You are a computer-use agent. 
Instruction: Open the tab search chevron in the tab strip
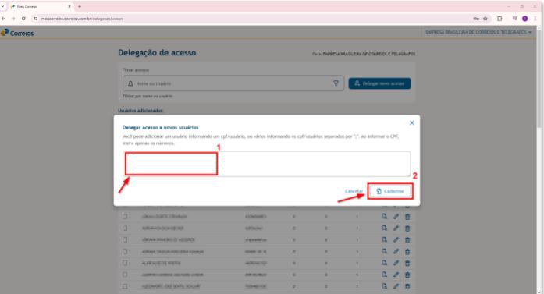click(x=3, y=6)
